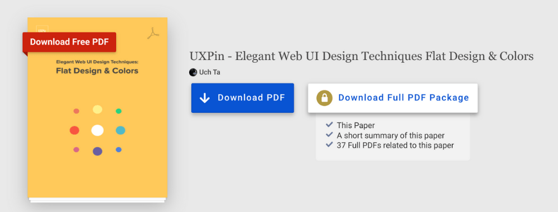558x212 pixels.
Task: Click the Adobe PDF icon on cover
Action: (x=153, y=33)
